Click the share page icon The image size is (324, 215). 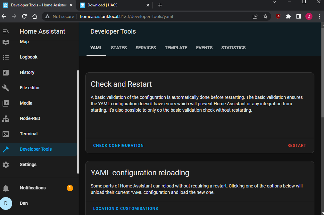[x=255, y=16]
